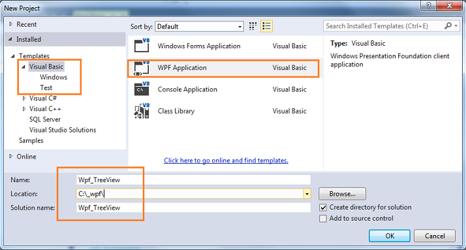This screenshot has height=250, width=466.
Task: Open the search options dropdown arrow
Action: tap(456, 26)
